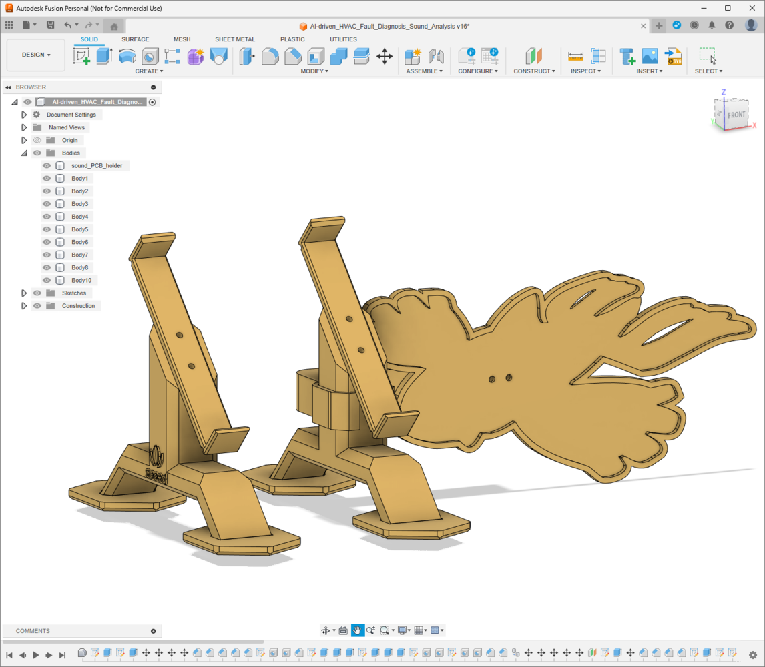Click the Orbit navigation tool
The image size is (765, 667).
[x=325, y=630]
